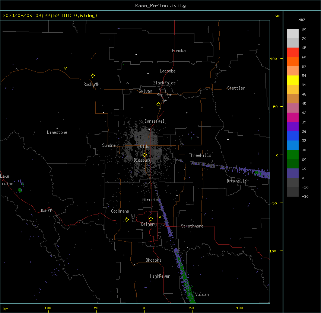Click the yellow diamond marker below Cochrane

tap(127, 219)
